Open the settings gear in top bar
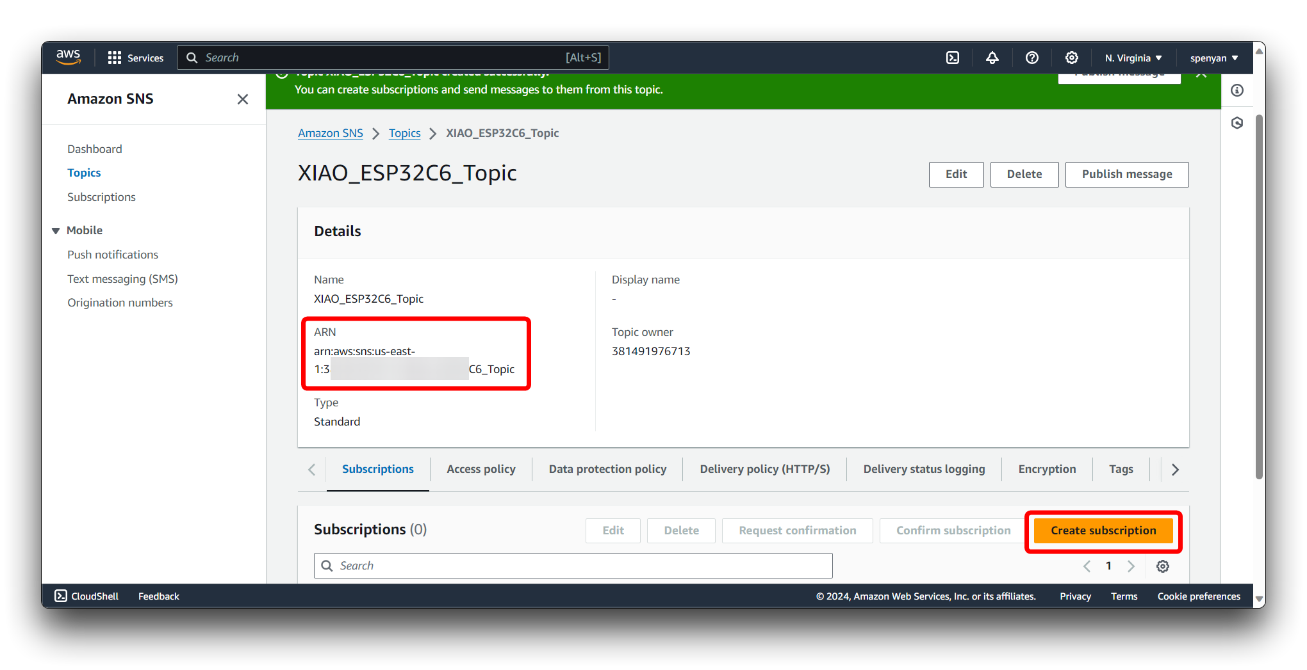The image size is (1307, 670). [x=1072, y=58]
